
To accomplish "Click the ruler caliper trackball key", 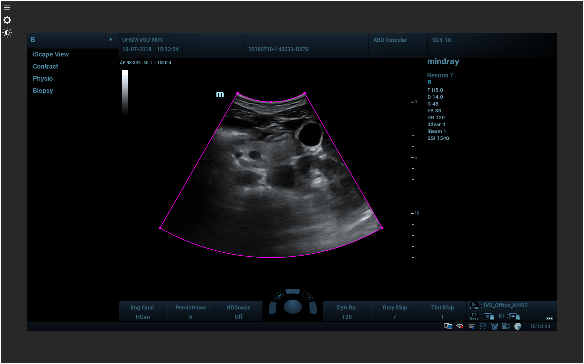I will (x=278, y=296).
